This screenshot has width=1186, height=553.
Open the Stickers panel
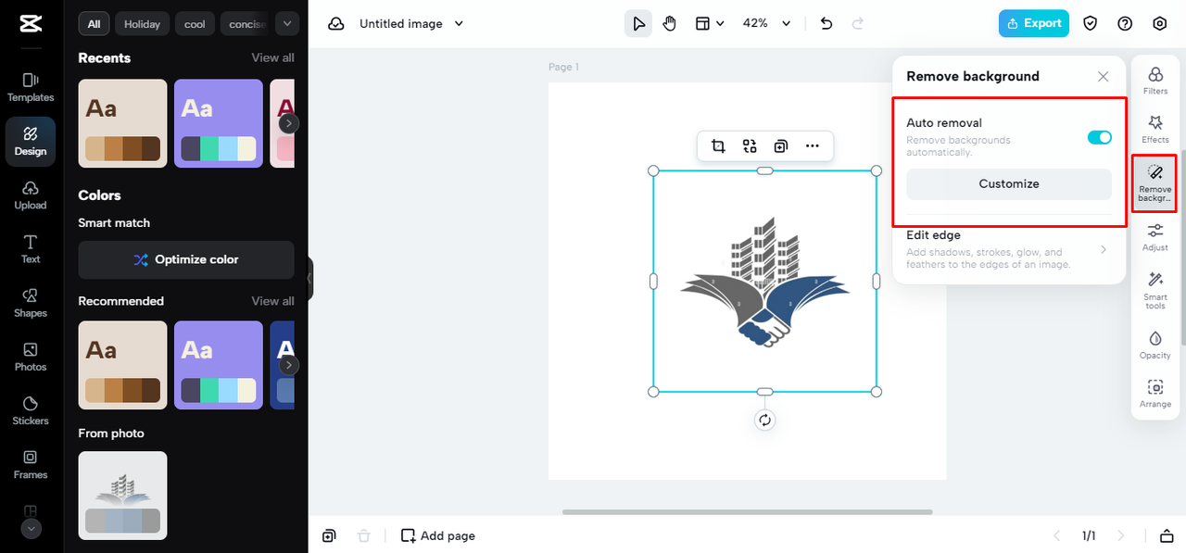pyautogui.click(x=31, y=410)
